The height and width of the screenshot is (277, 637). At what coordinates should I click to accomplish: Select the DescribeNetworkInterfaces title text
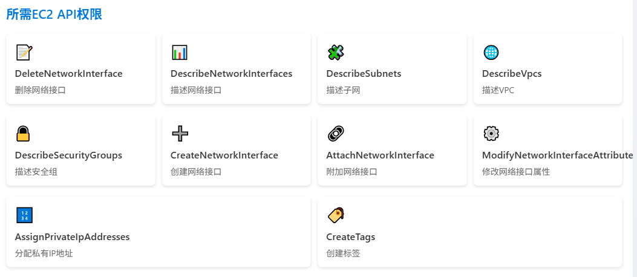coord(231,74)
